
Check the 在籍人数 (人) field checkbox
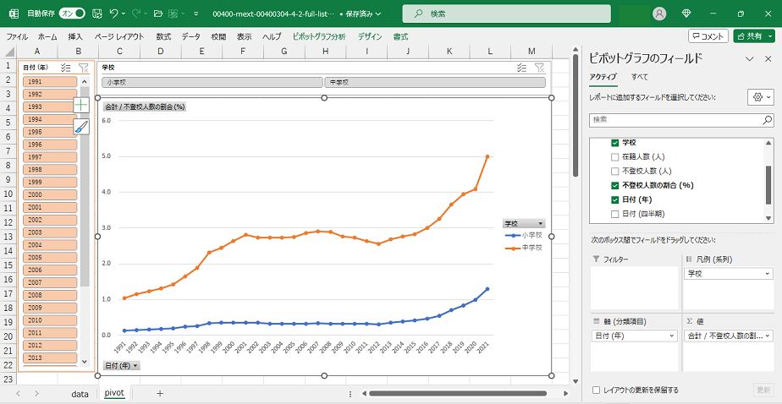coord(614,157)
